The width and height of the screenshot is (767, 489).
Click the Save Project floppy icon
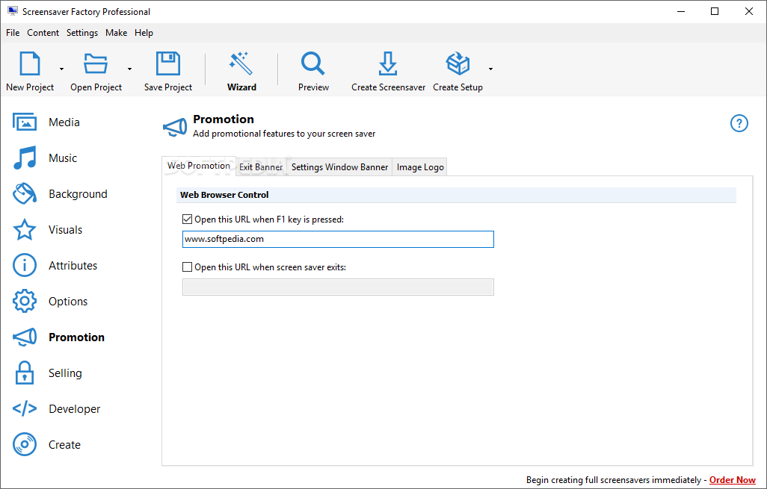(168, 64)
